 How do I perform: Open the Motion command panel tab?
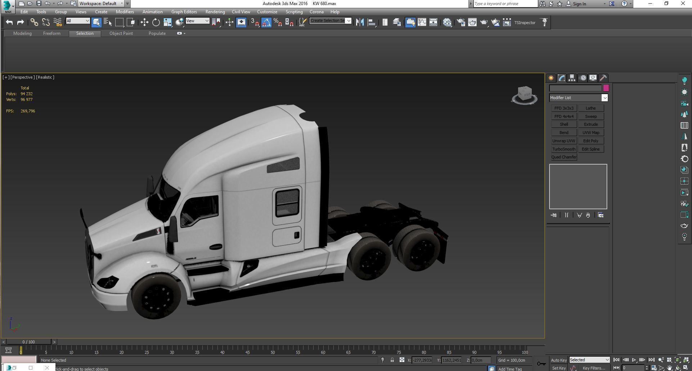tap(583, 78)
